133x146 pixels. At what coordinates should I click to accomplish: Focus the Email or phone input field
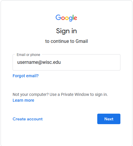coord(66,62)
